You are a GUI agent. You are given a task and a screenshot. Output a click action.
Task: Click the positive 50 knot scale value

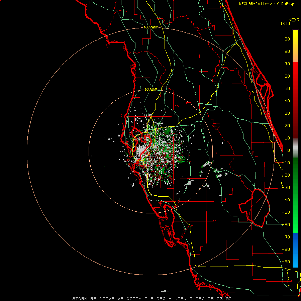tap(287, 89)
